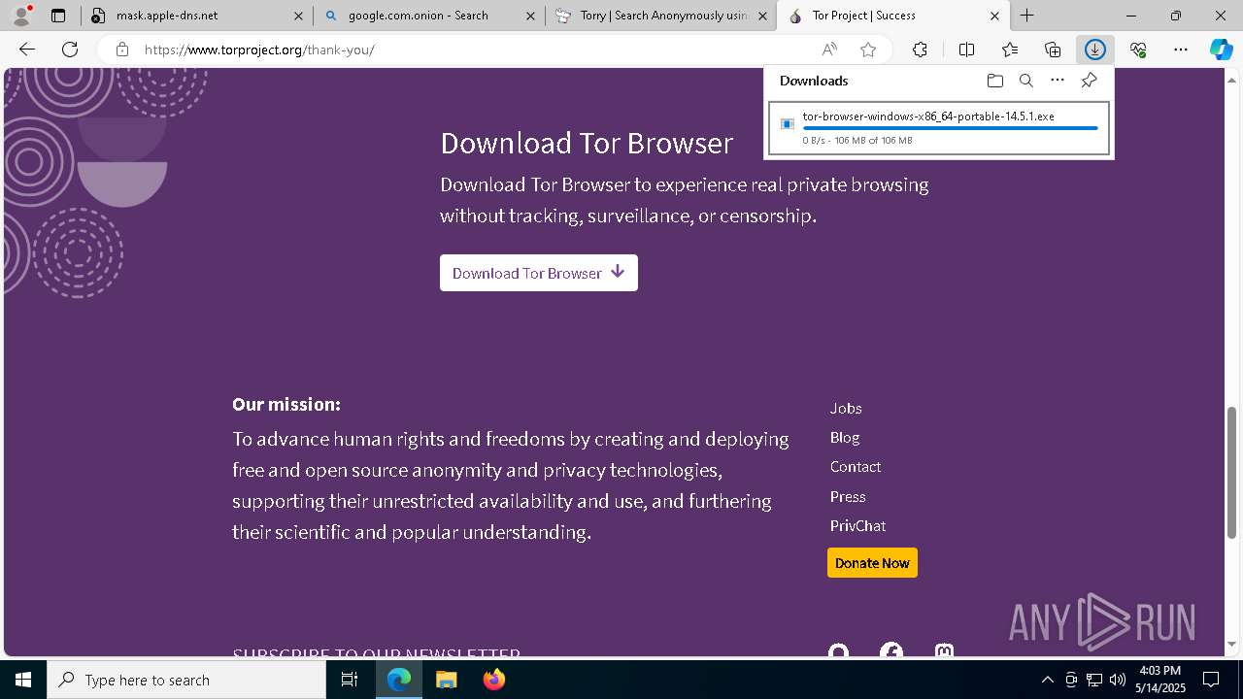This screenshot has height=699, width=1243.
Task: Click the page vertical scrollbar thumb
Action: tap(1231, 473)
